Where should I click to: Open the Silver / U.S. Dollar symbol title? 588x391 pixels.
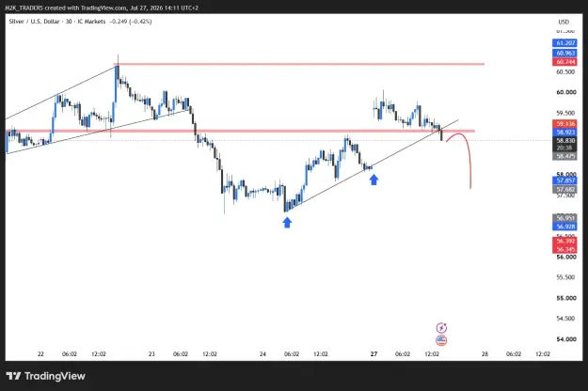(34, 22)
